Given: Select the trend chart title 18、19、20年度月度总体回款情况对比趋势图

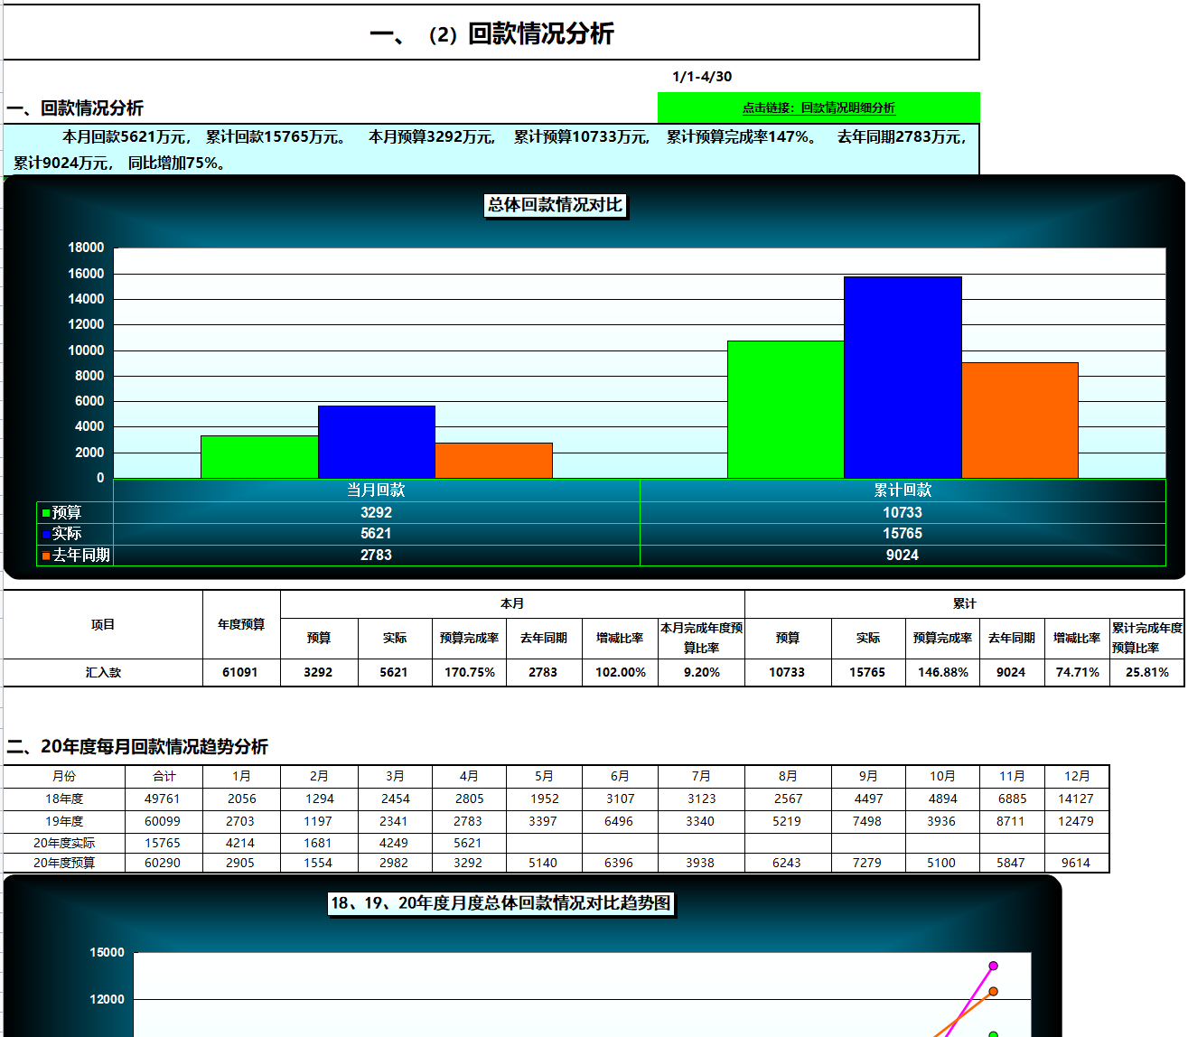Looking at the screenshot, I should pyautogui.click(x=501, y=903).
